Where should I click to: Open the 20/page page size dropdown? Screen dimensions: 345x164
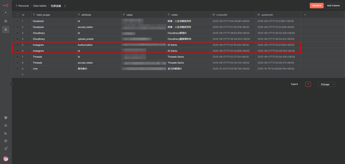(326, 84)
